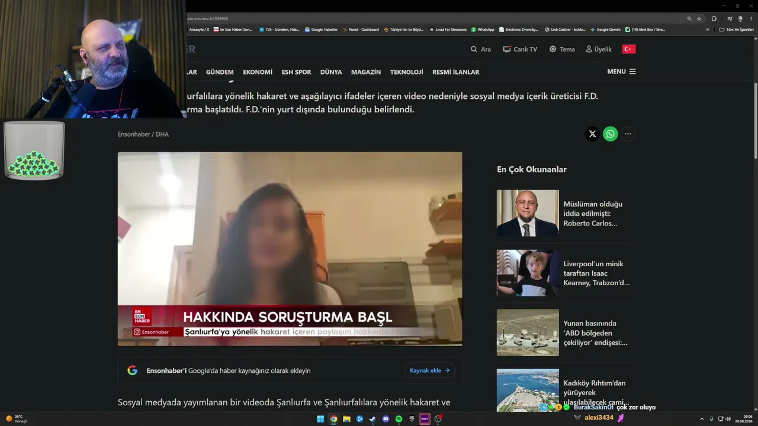Go to ESH SPOR section
758x426 pixels.
point(296,72)
